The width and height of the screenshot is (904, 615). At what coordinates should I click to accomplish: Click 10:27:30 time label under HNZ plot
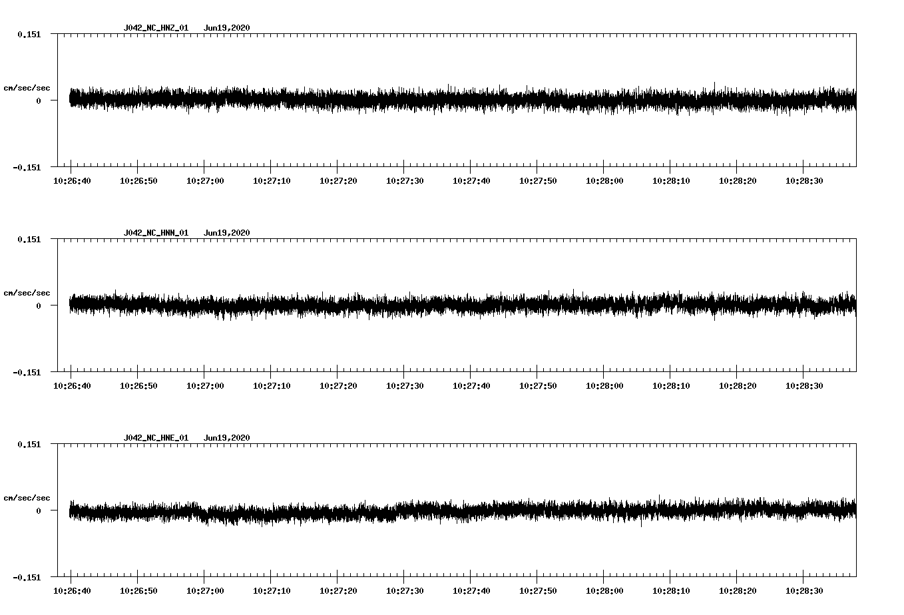click(405, 181)
